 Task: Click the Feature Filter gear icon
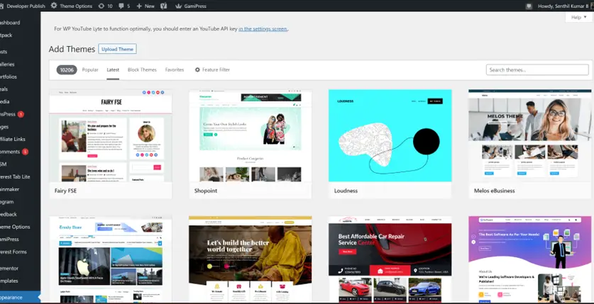pos(197,70)
